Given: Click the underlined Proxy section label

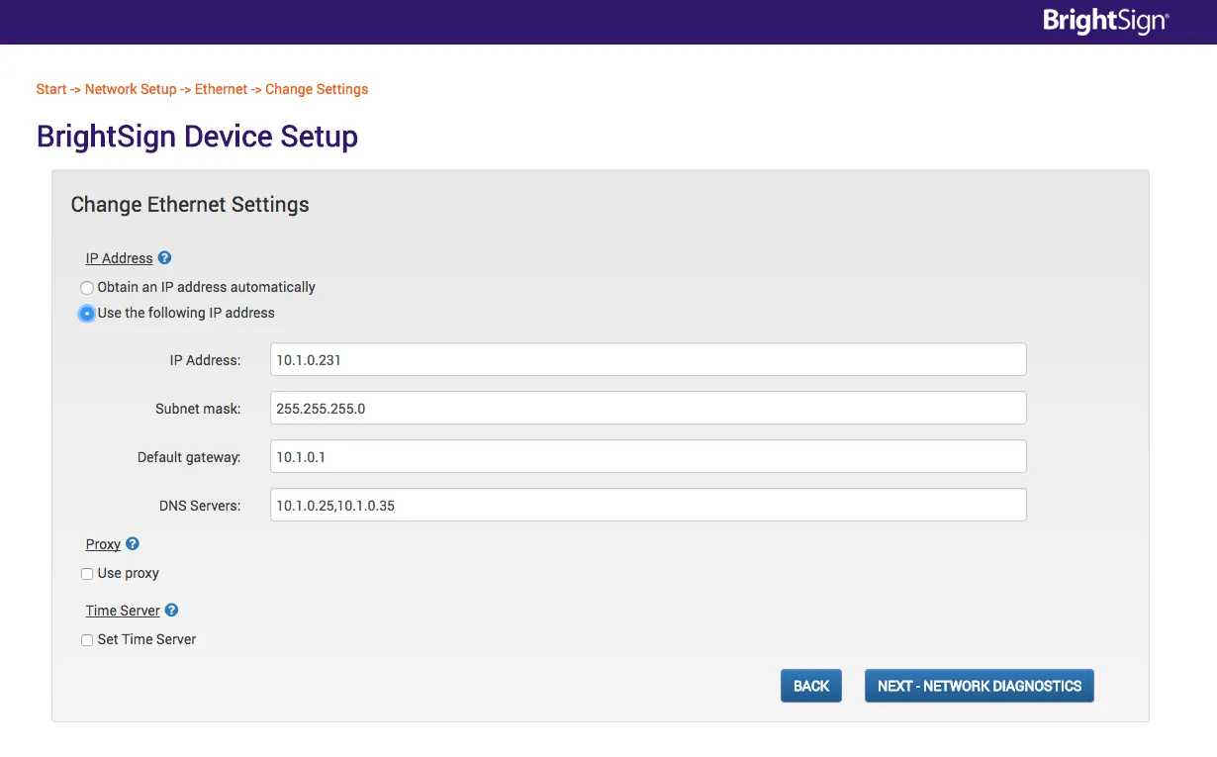Looking at the screenshot, I should tap(103, 544).
